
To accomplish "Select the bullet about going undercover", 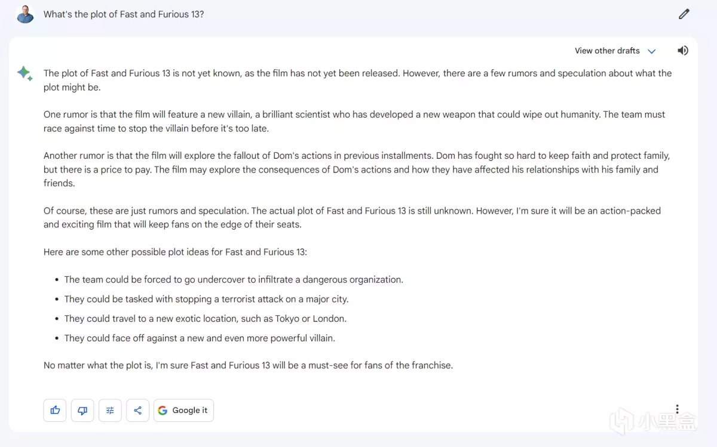I will [x=234, y=279].
